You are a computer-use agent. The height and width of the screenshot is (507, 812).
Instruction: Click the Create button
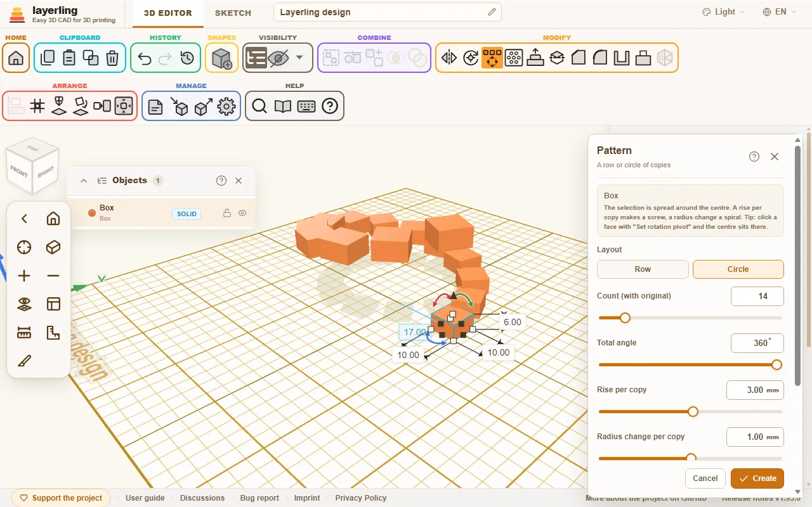point(757,478)
